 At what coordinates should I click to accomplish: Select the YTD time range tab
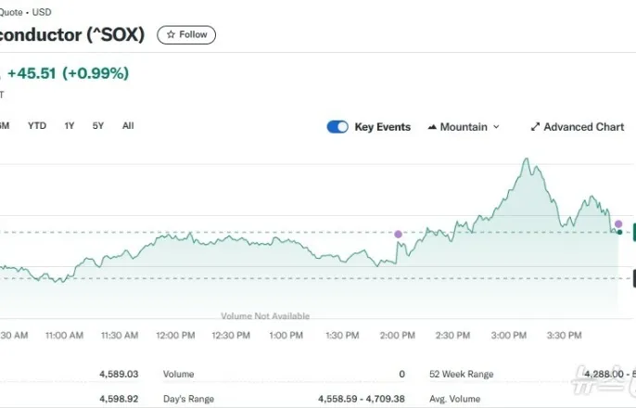coord(37,126)
